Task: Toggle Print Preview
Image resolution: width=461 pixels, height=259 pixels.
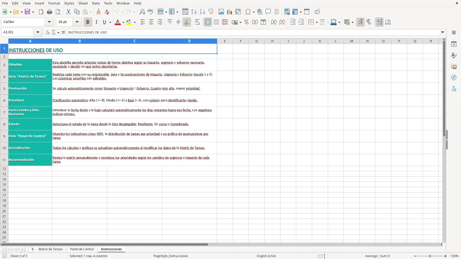Action: 58,12
